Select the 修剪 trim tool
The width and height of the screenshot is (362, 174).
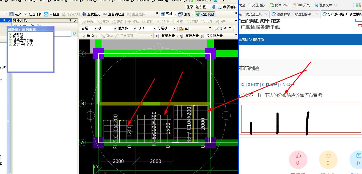[177, 21]
